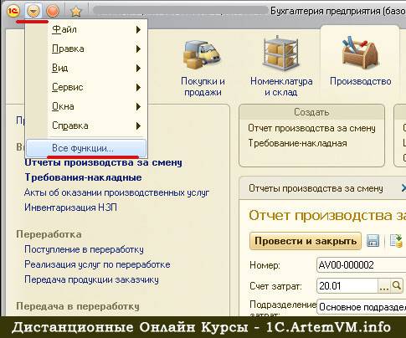Expand the Сервис submenu arrow

tap(138, 87)
